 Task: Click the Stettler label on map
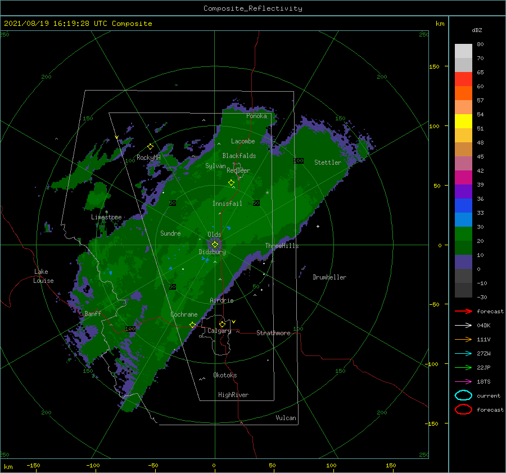coord(328,163)
